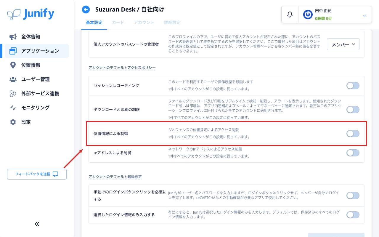379x237 pixels.
Task: Open ユーザー管理 people icon
Action: [x=13, y=79]
